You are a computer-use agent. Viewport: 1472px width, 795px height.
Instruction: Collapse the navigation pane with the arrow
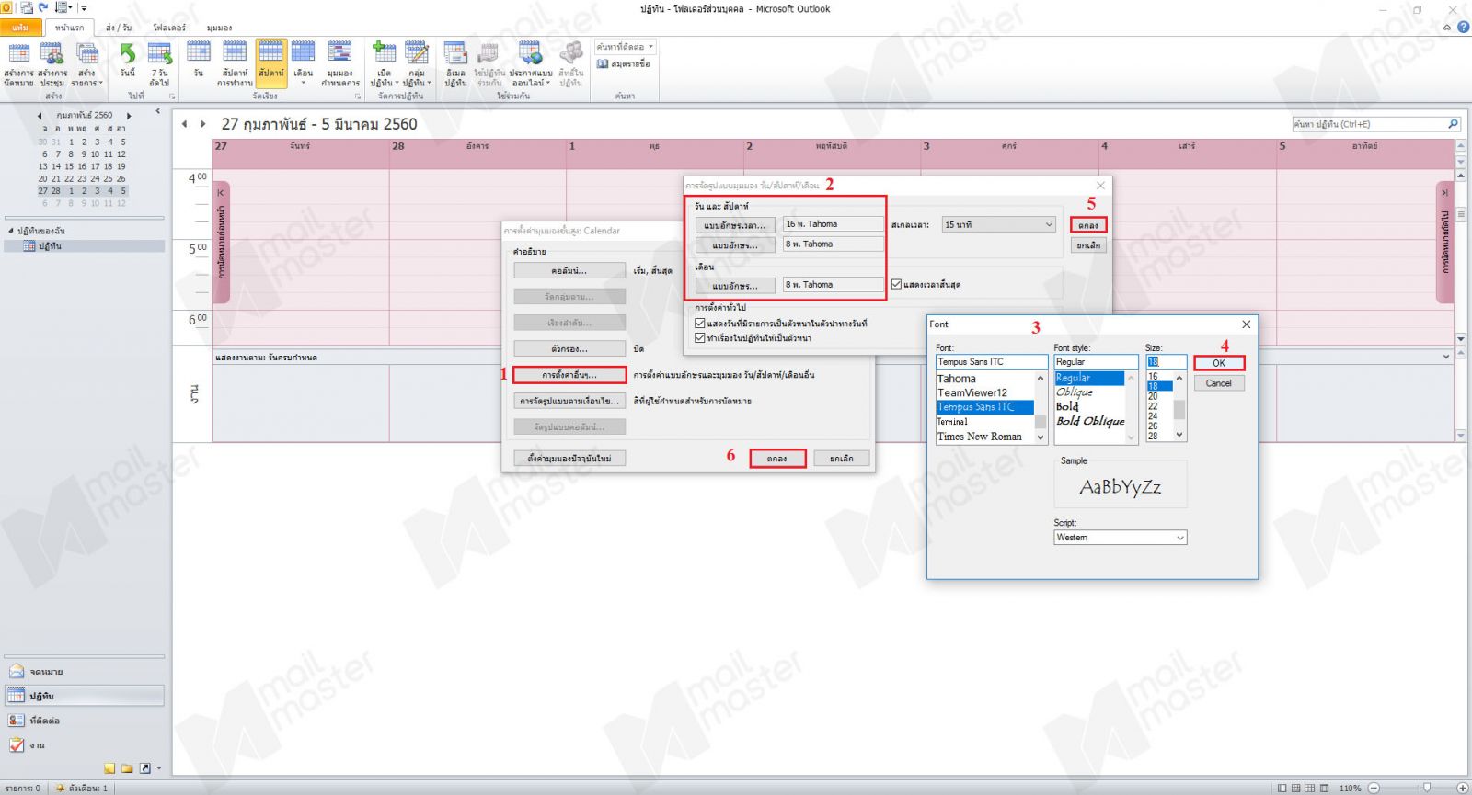point(157,111)
